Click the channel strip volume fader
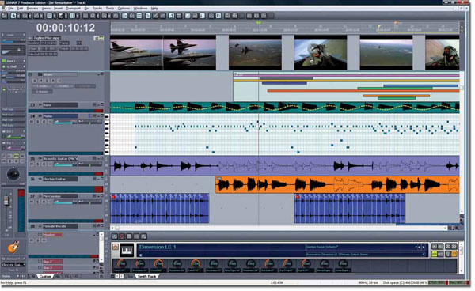The height and width of the screenshot is (291, 475). tap(6, 200)
